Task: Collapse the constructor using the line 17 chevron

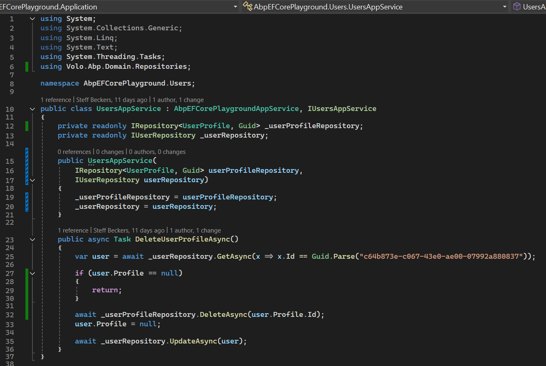Action: coord(32,180)
